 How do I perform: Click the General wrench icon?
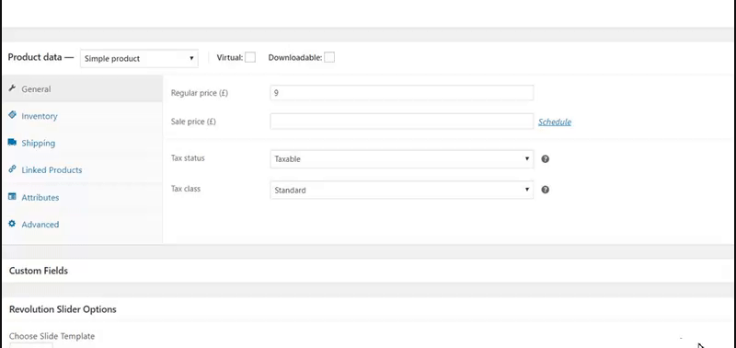pyautogui.click(x=12, y=88)
